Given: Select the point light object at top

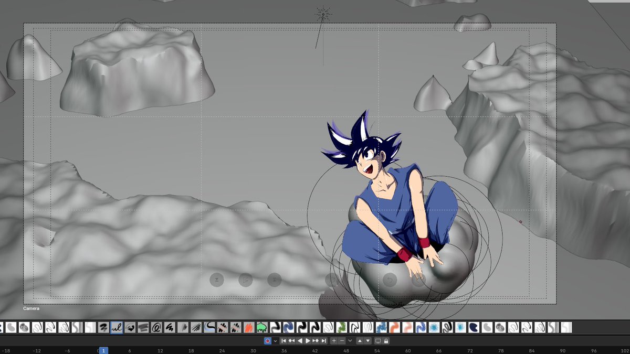Looking at the screenshot, I should pos(323,14).
